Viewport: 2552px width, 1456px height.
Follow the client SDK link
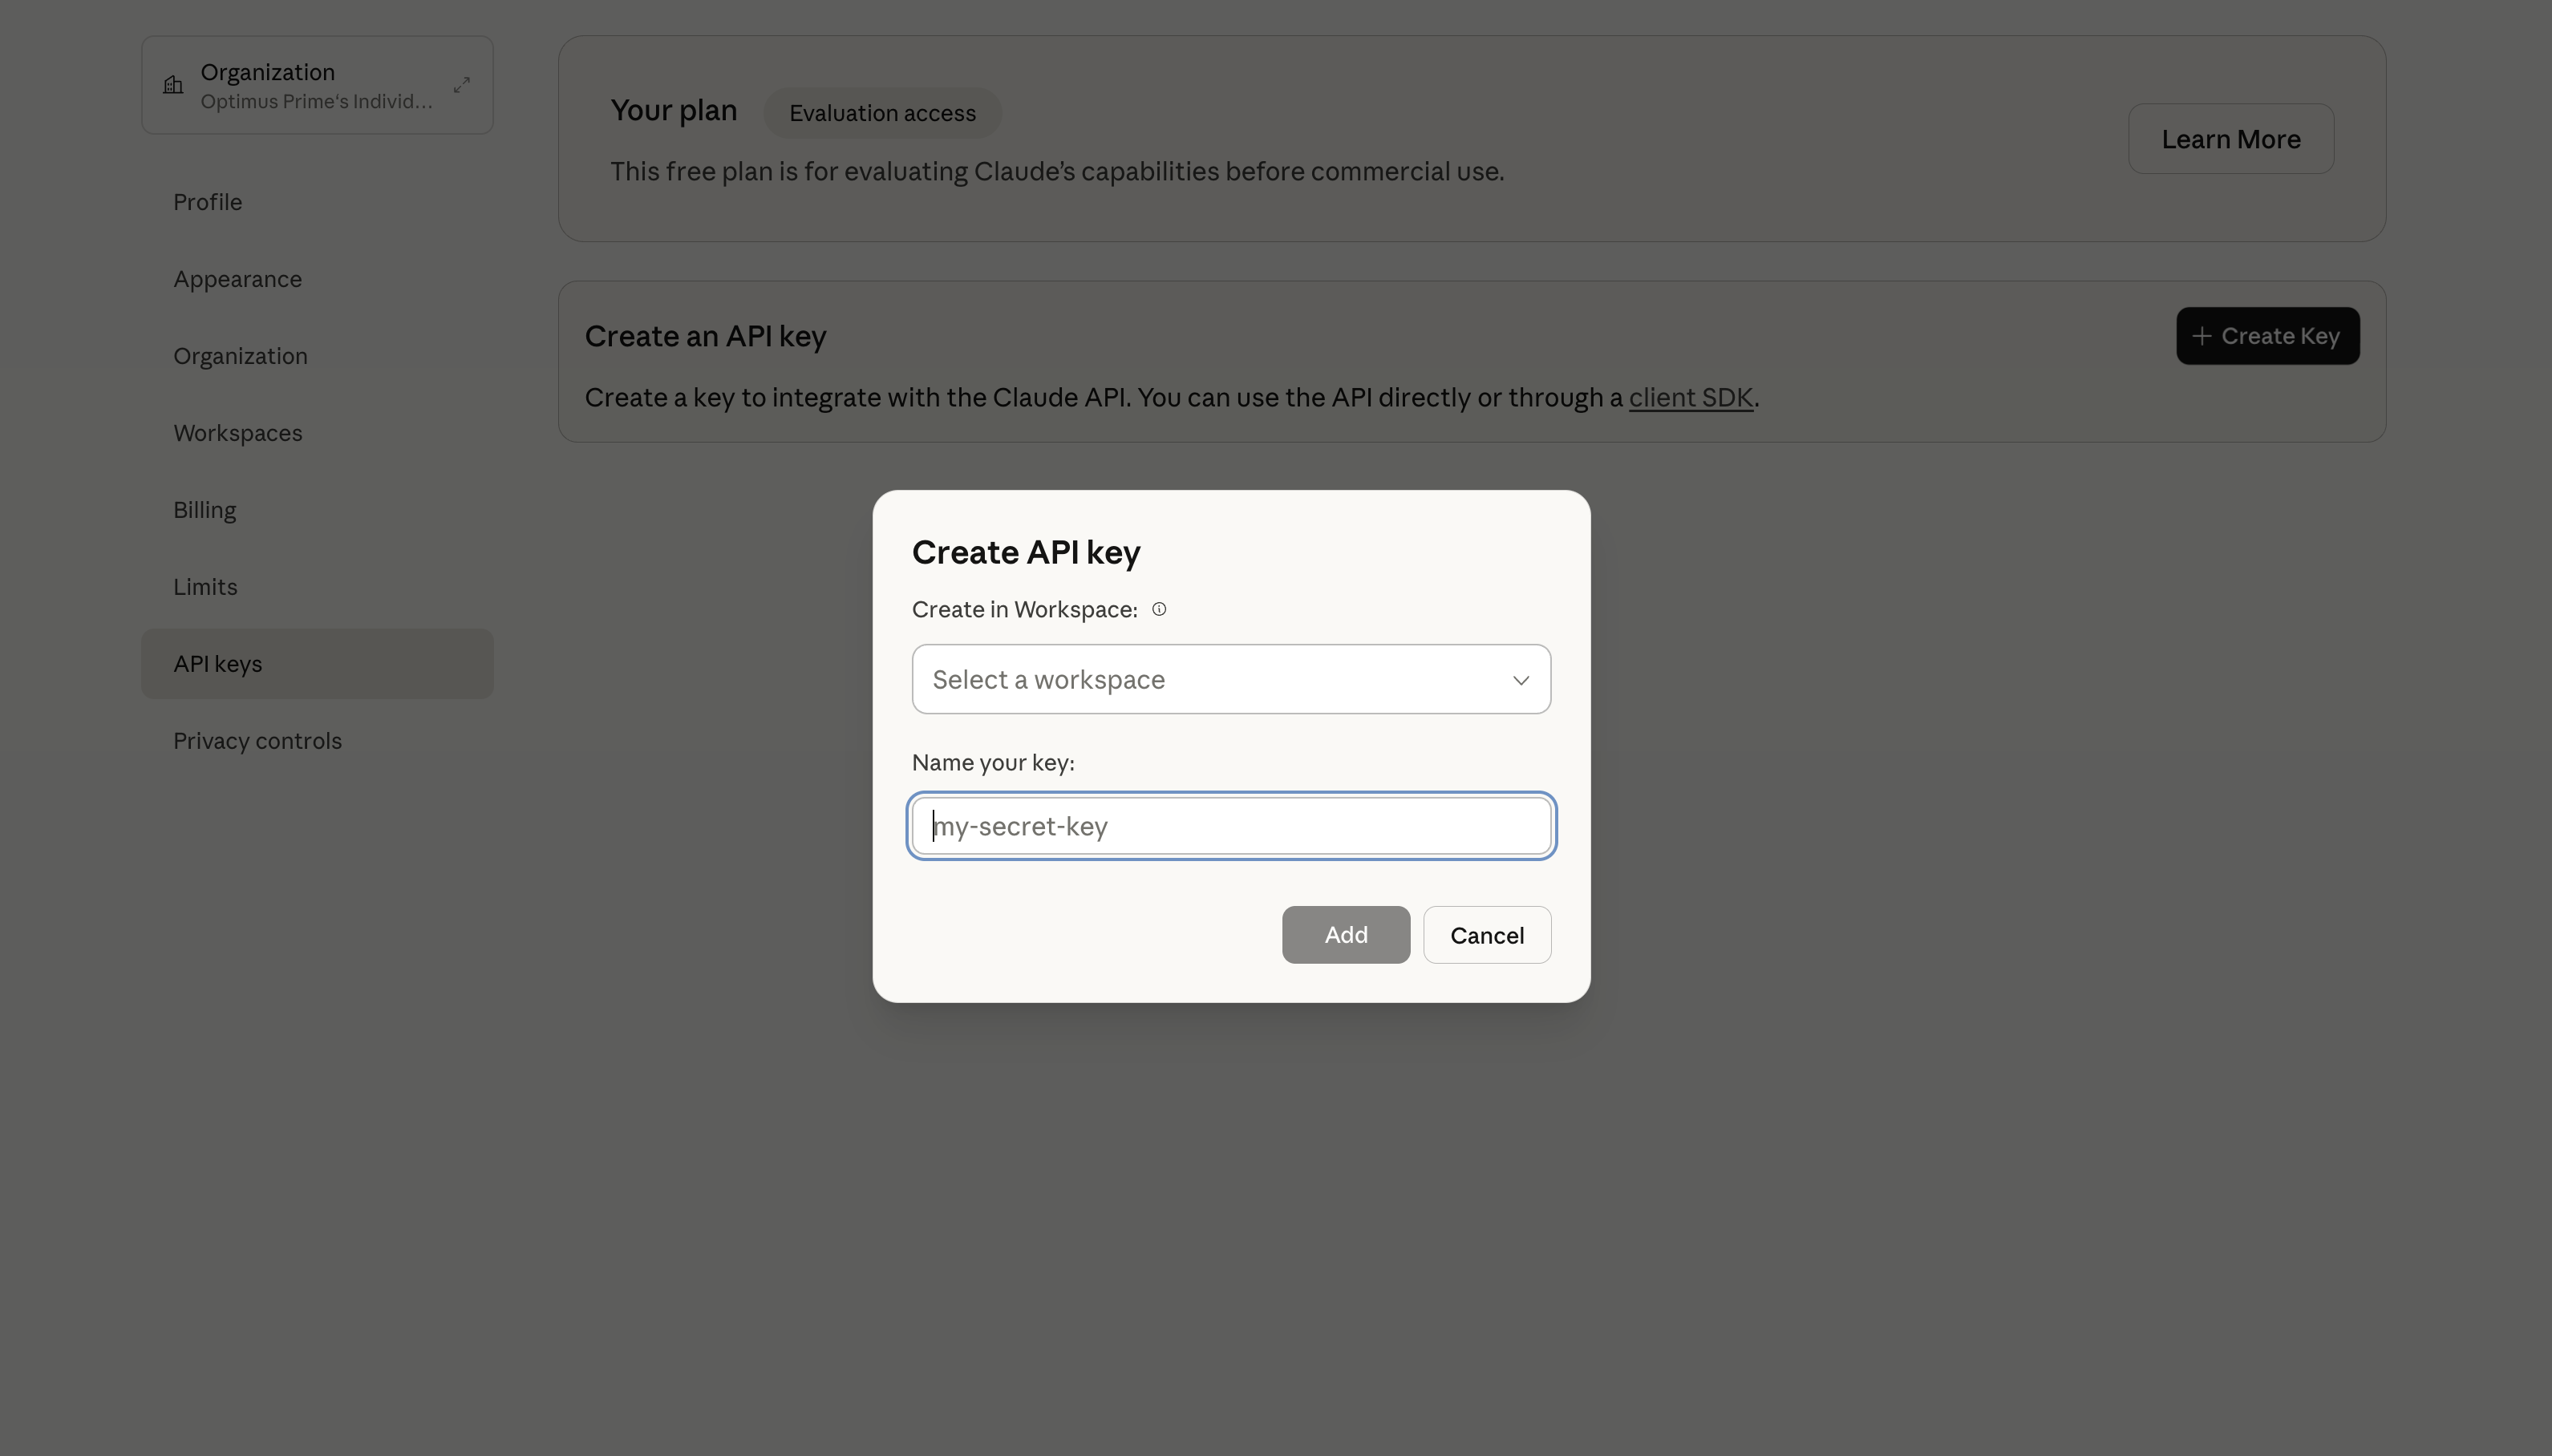1690,398
